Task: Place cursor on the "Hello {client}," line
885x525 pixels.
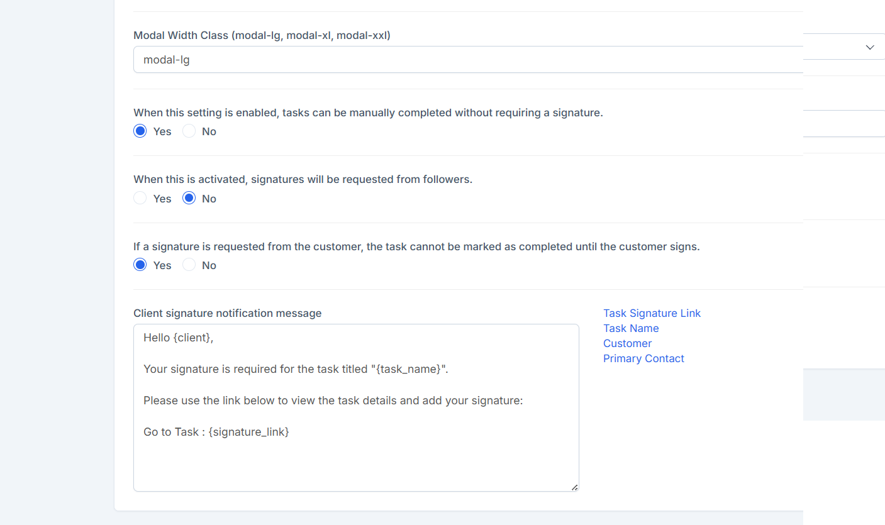Action: click(179, 338)
